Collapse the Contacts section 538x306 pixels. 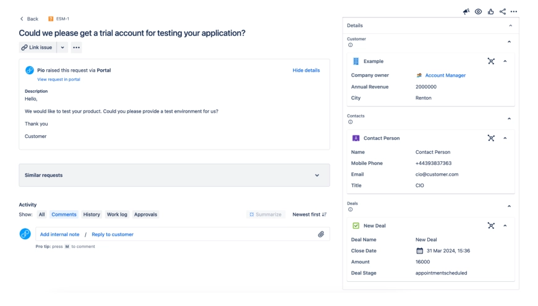click(x=509, y=119)
